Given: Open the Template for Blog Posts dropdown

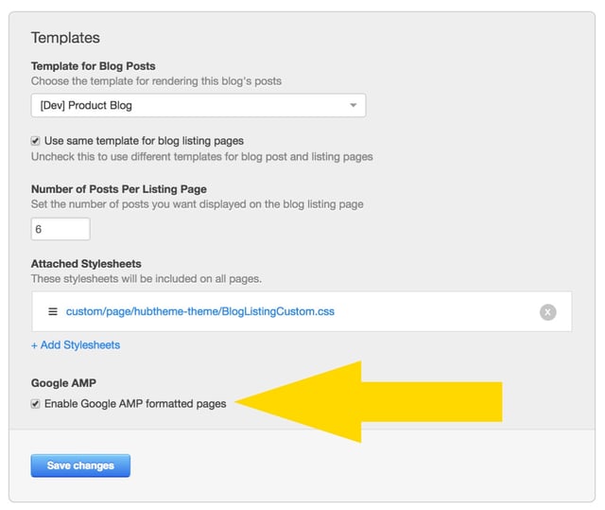Looking at the screenshot, I should pyautogui.click(x=199, y=105).
